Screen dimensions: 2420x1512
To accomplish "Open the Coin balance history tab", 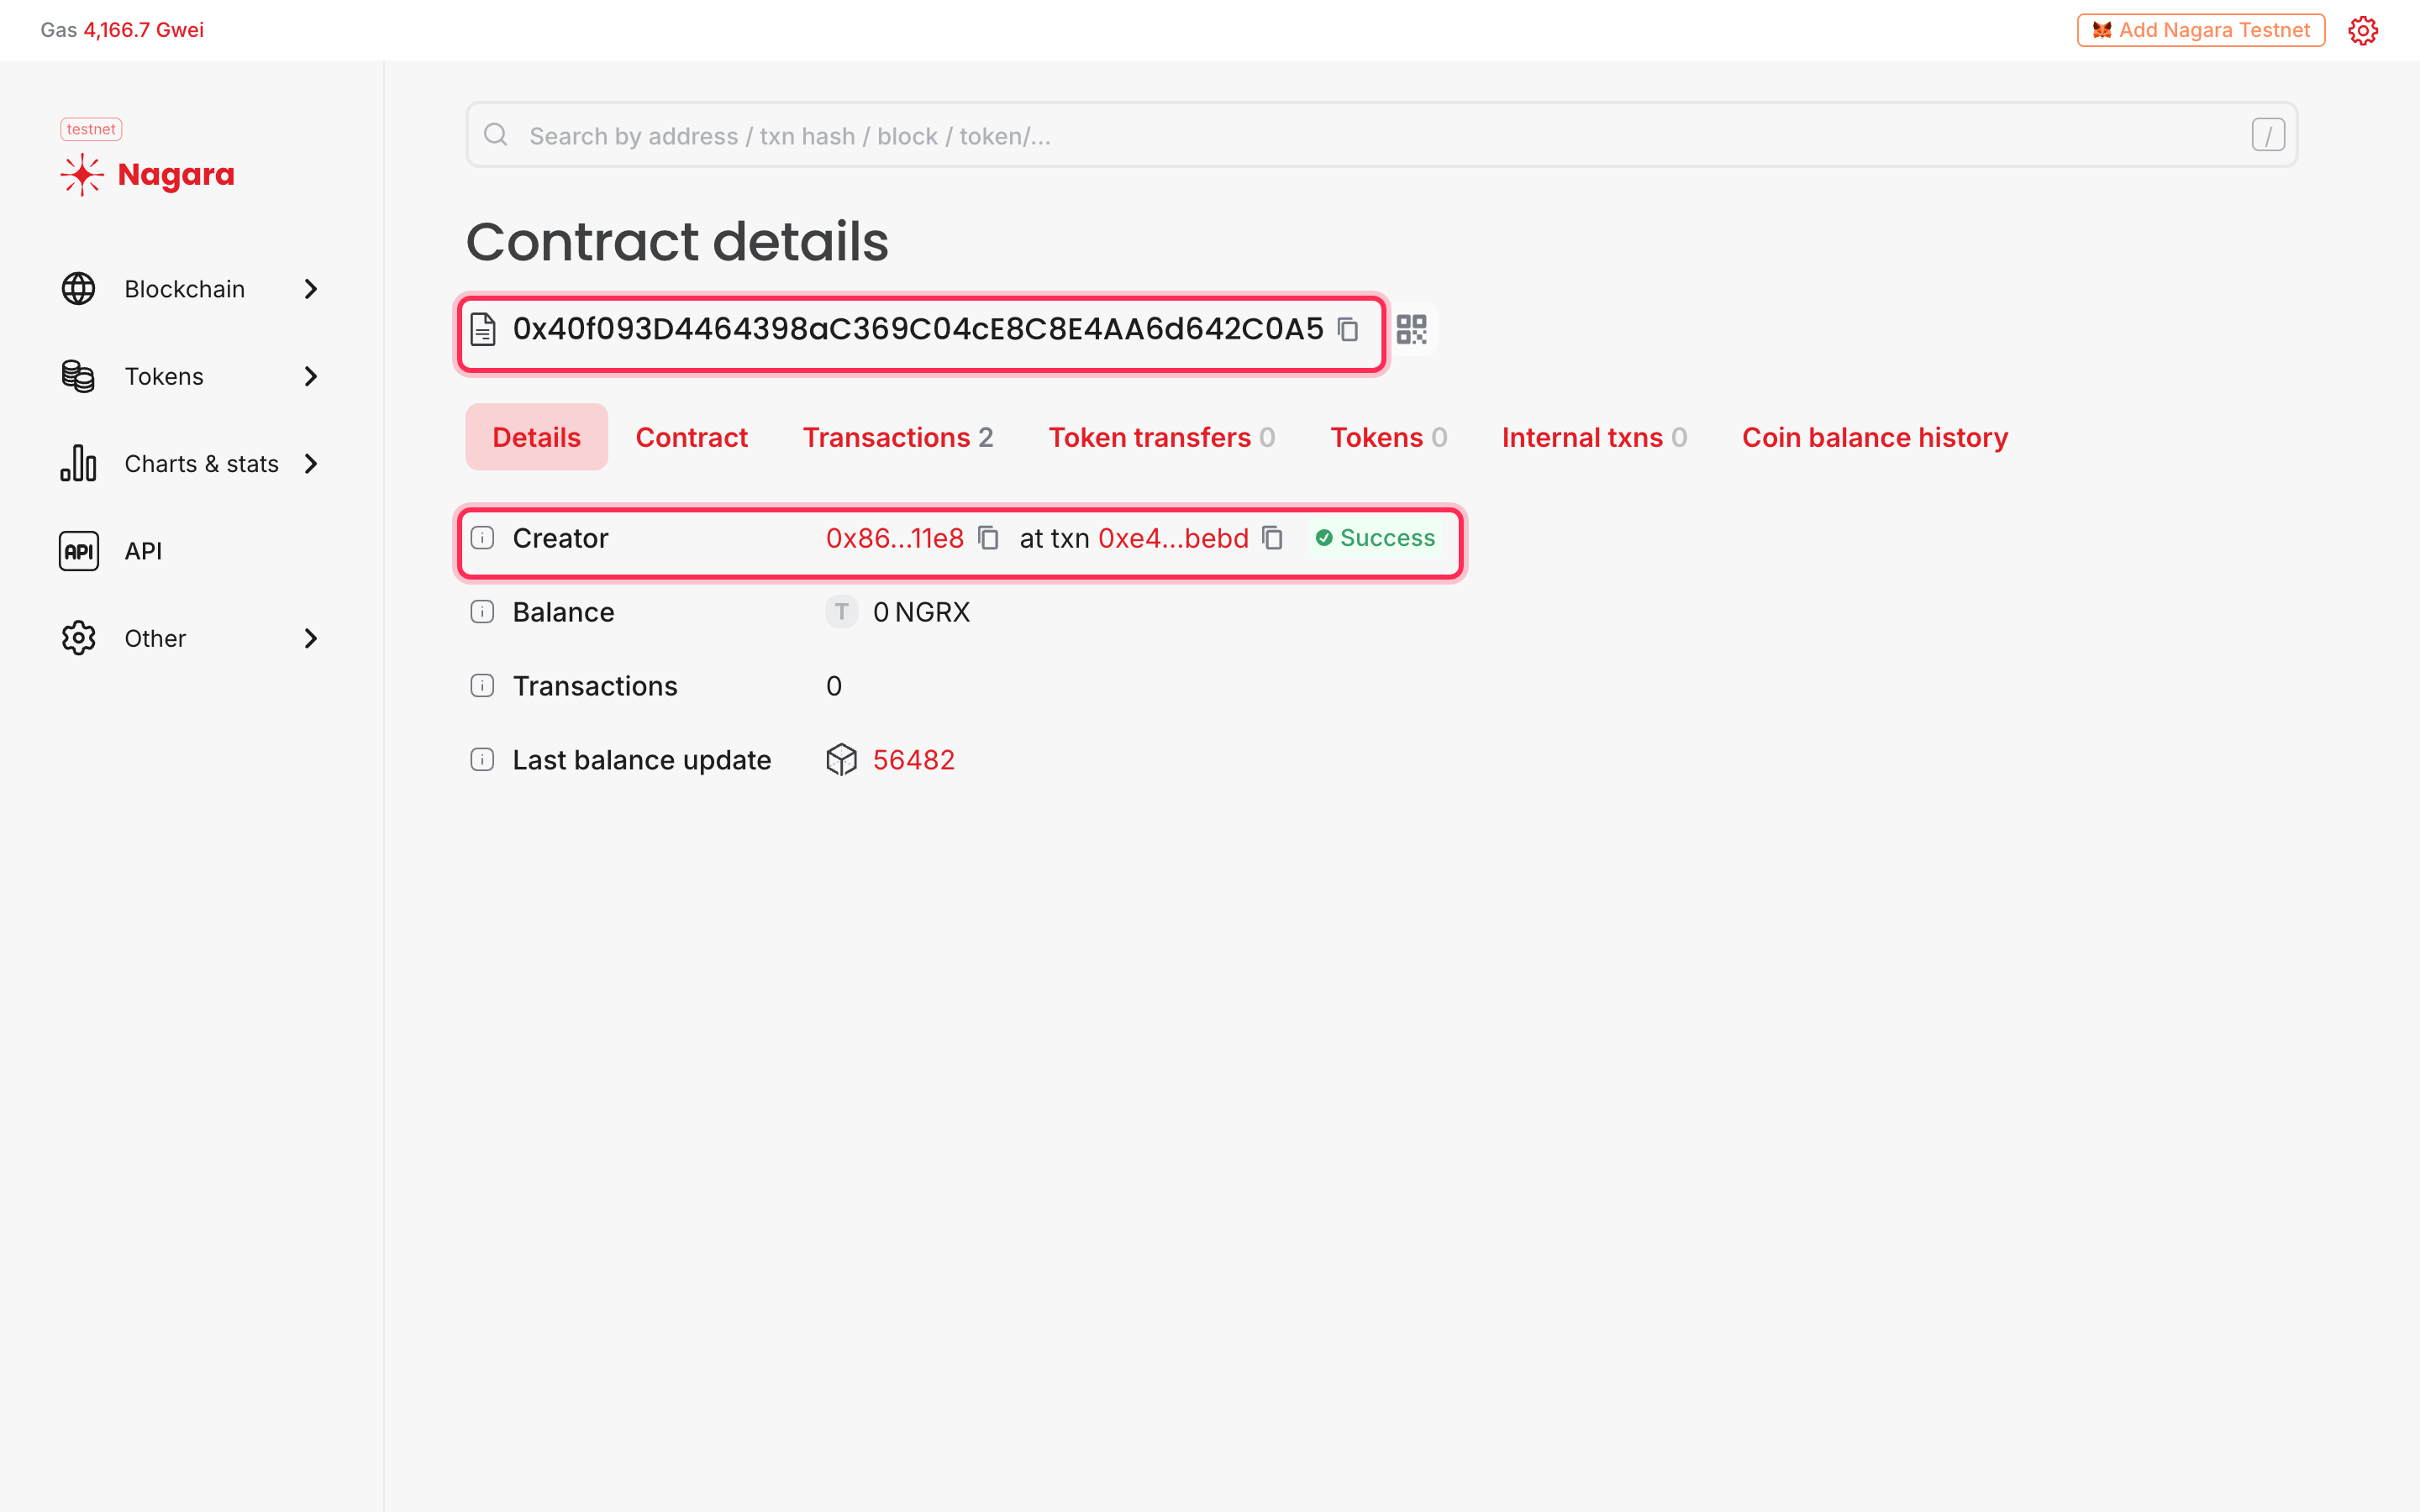I will click(1875, 437).
